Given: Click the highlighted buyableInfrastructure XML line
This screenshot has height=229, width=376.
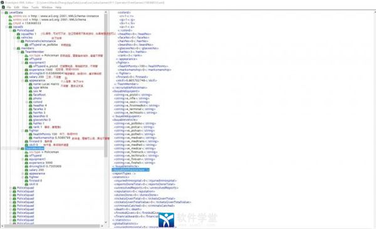Looking at the screenshot, I should coord(131,170).
